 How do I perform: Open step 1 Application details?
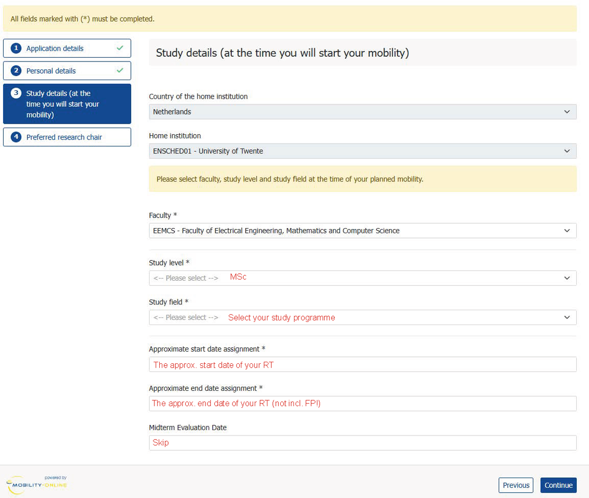(67, 48)
